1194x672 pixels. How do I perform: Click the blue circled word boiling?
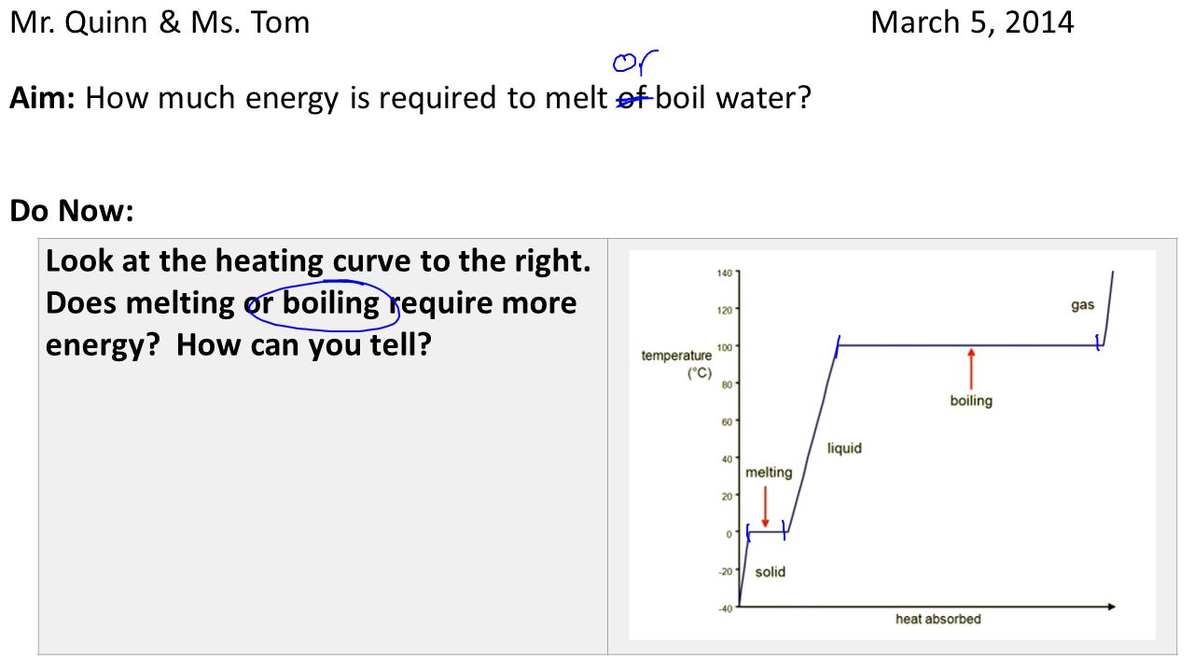pos(332,303)
